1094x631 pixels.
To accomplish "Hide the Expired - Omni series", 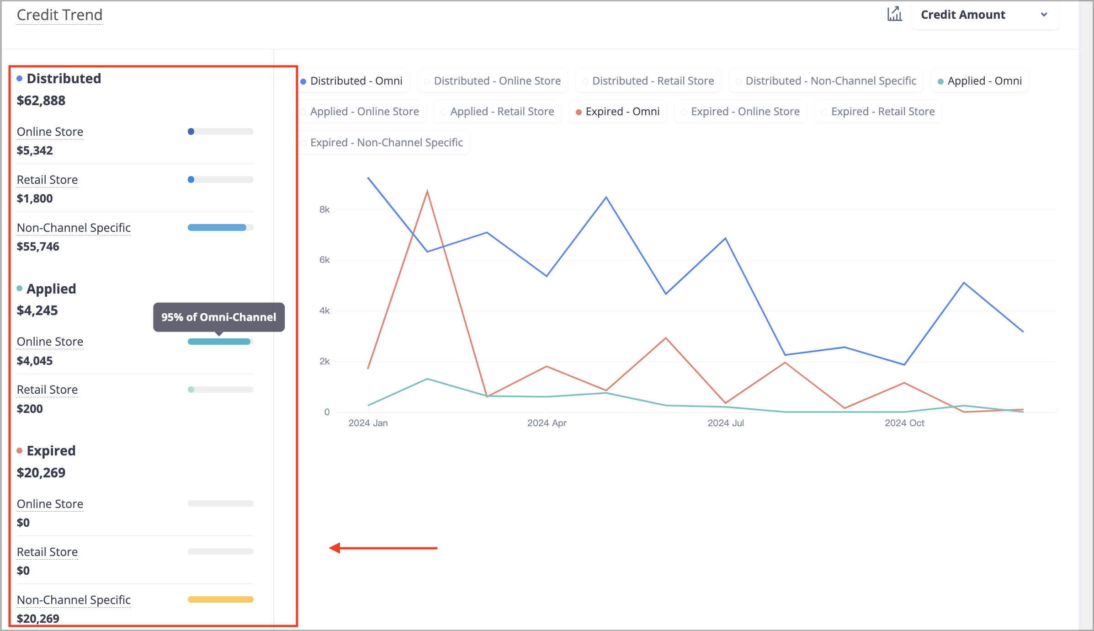I will click(618, 112).
